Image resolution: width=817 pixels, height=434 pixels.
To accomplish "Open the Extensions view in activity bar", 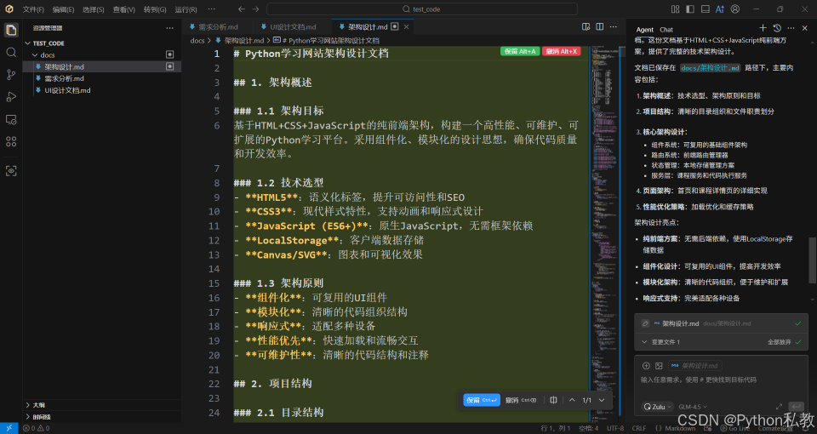I will click(x=11, y=141).
